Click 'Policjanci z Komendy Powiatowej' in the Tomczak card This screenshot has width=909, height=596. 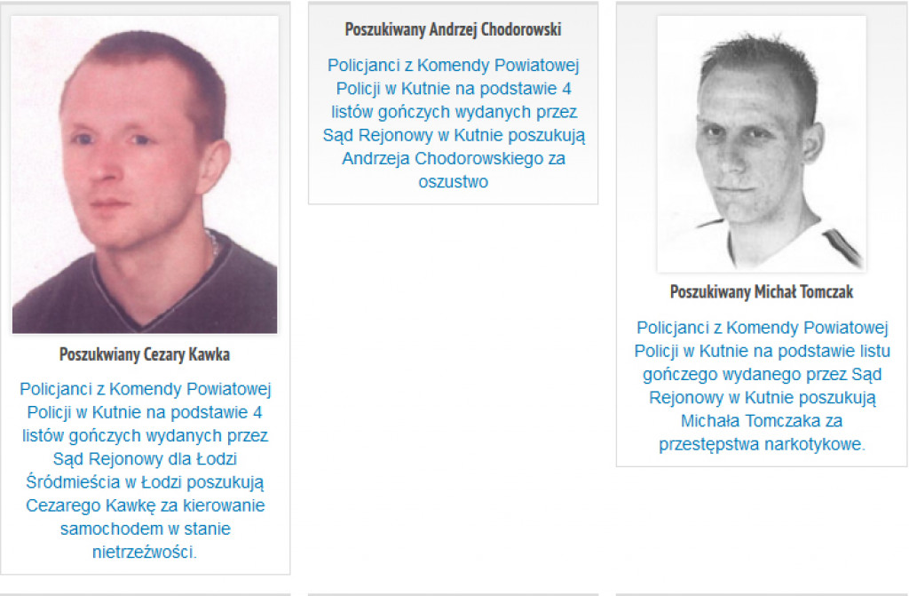[x=762, y=328]
